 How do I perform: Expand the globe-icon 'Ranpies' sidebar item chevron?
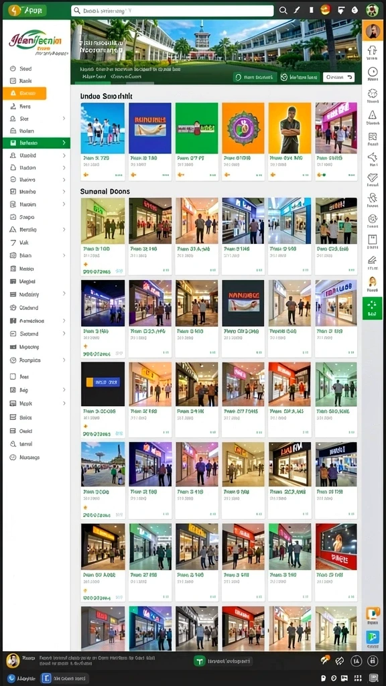(x=64, y=360)
